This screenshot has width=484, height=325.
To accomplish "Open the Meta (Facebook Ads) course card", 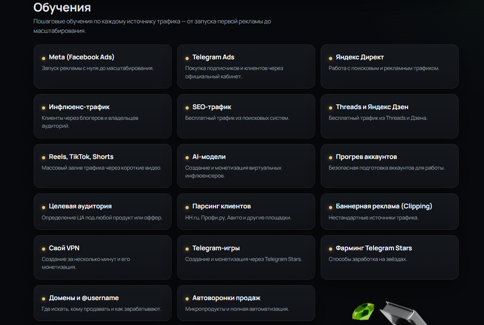I will [103, 66].
